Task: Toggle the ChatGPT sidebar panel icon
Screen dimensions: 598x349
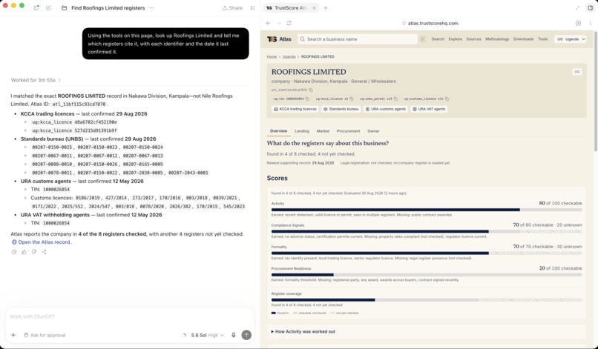Action: point(36,7)
